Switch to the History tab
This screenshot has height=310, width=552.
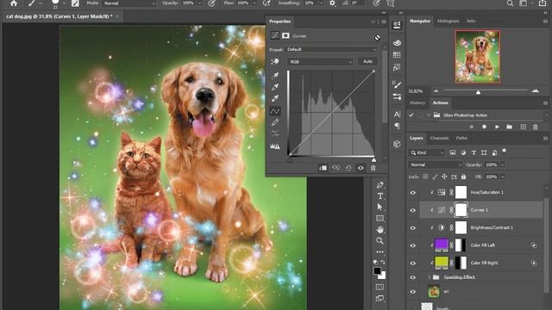pyautogui.click(x=417, y=103)
